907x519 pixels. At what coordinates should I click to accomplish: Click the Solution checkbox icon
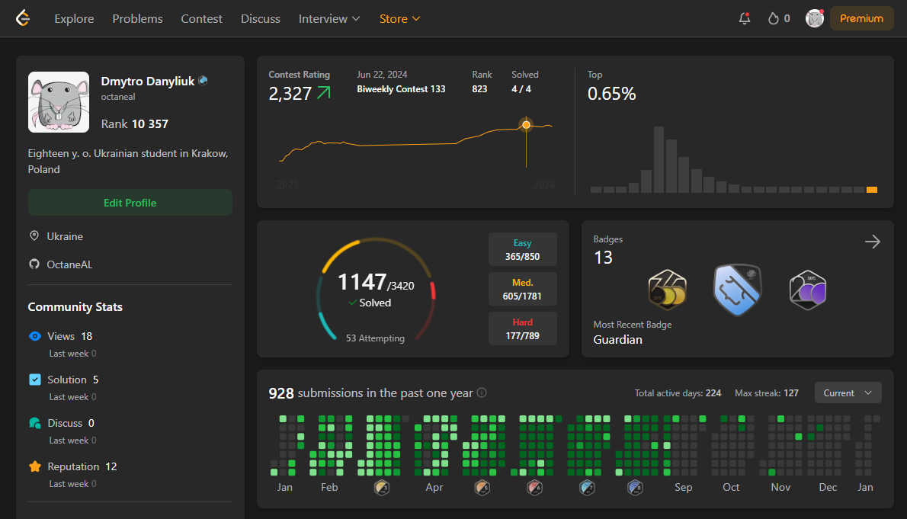(35, 380)
